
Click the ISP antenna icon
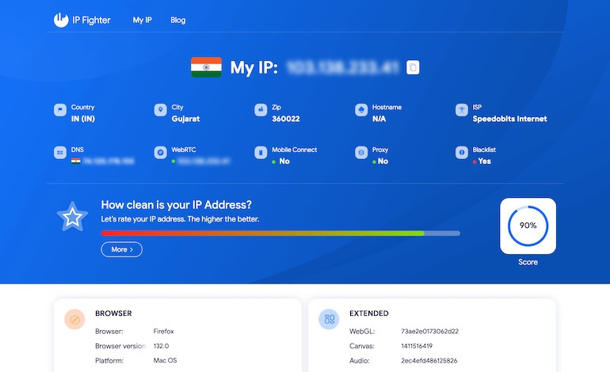pyautogui.click(x=462, y=111)
